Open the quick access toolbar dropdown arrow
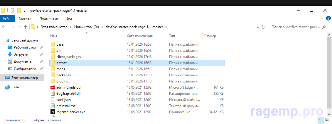This screenshot has height=124, width=332. [25, 11]
